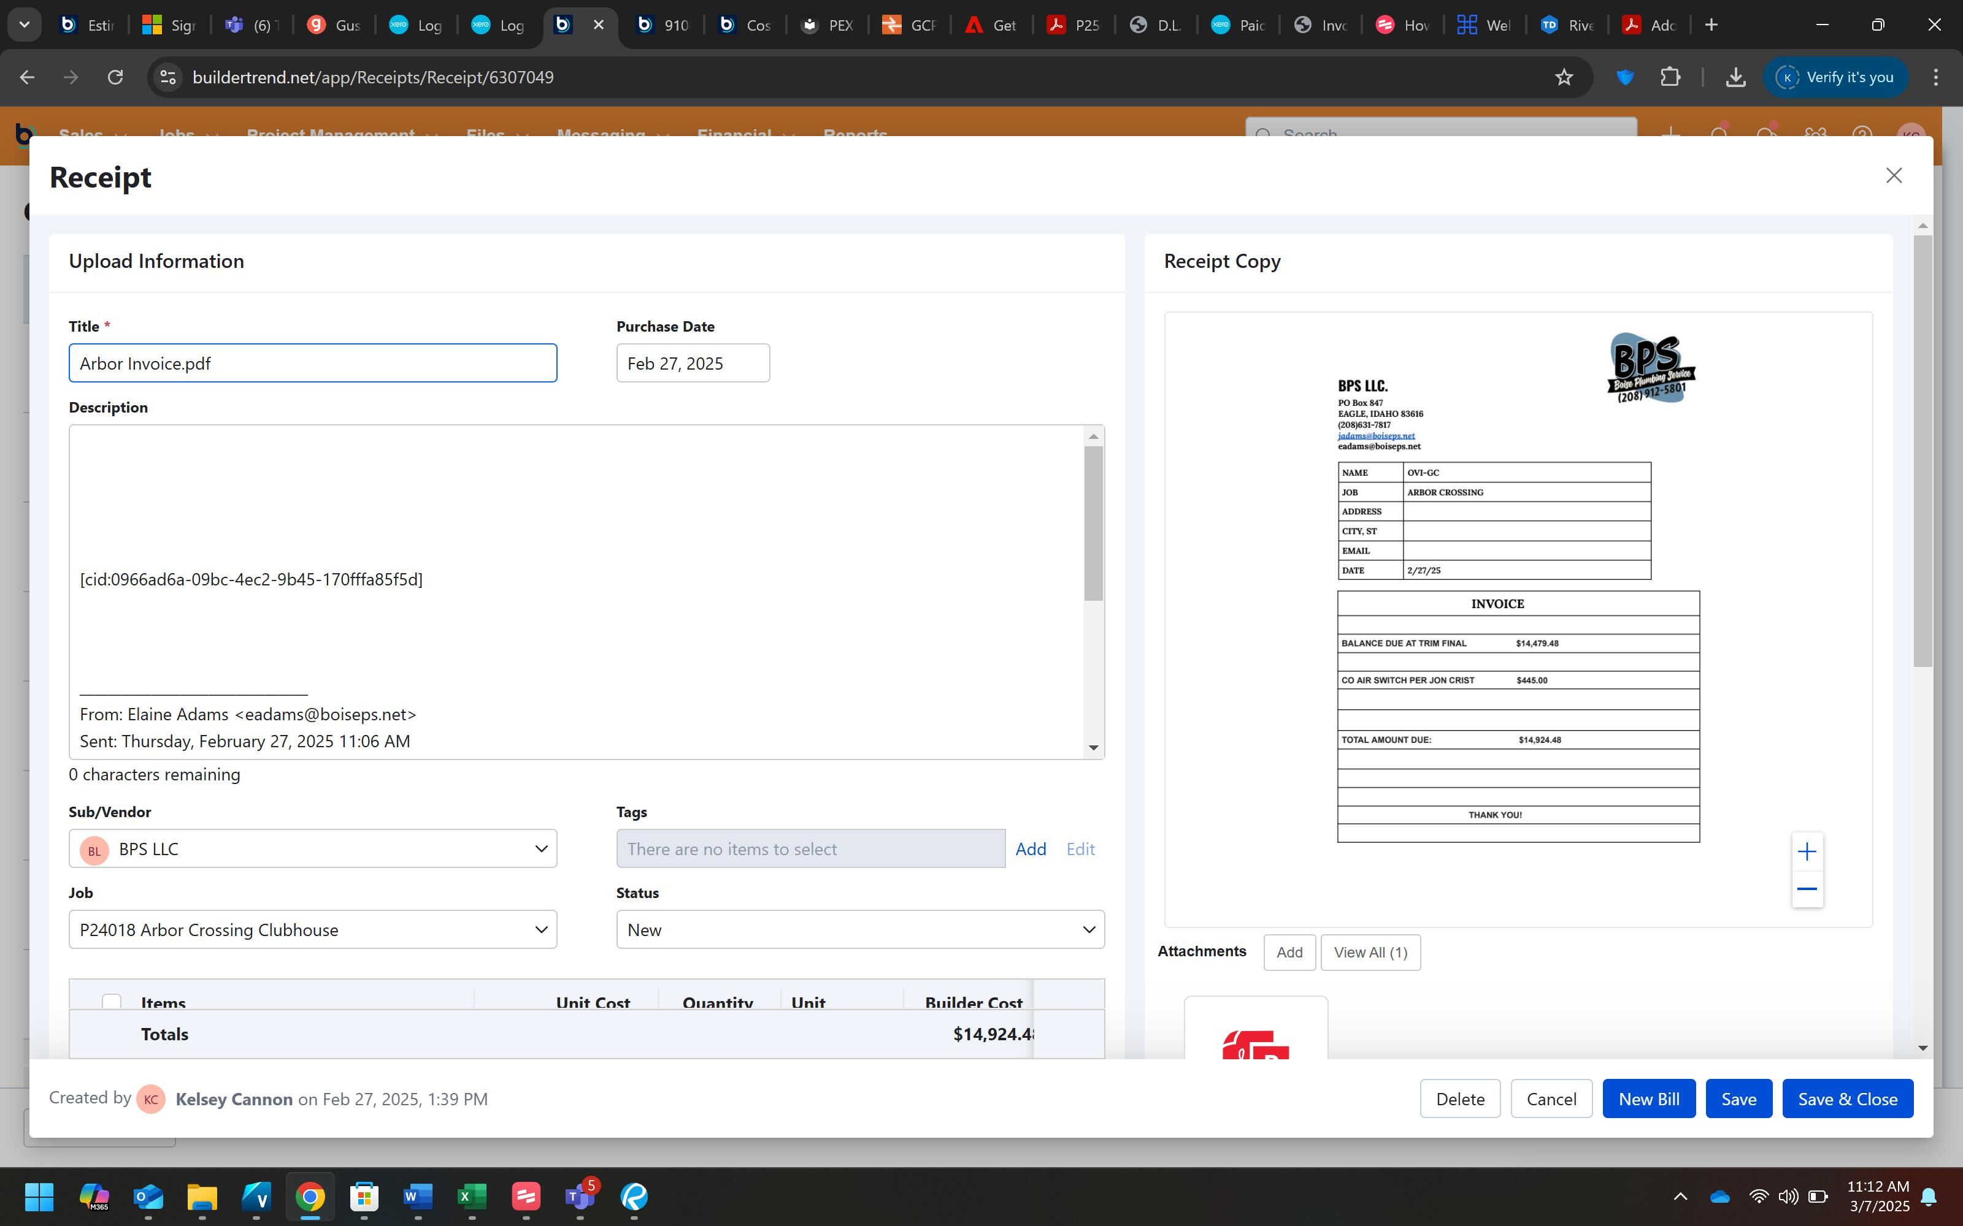Check the Items select-all checkbox
Image resolution: width=1963 pixels, height=1226 pixels.
pyautogui.click(x=112, y=1002)
